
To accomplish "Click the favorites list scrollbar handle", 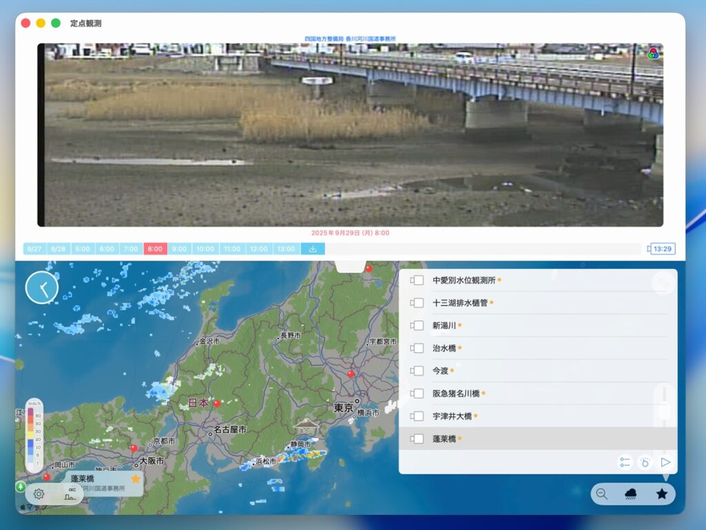I will click(664, 411).
